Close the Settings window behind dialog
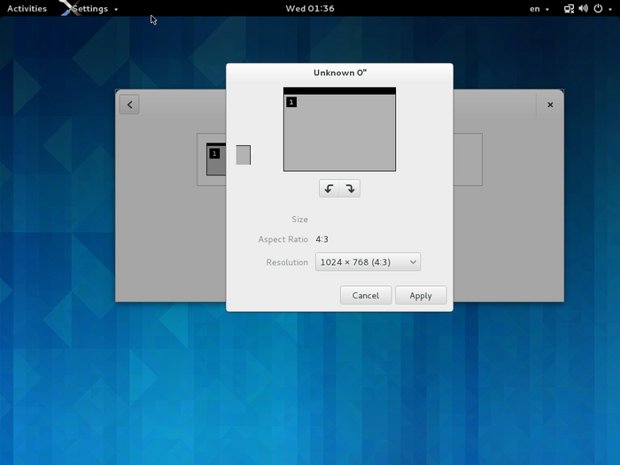The width and height of the screenshot is (620, 465). (x=550, y=105)
